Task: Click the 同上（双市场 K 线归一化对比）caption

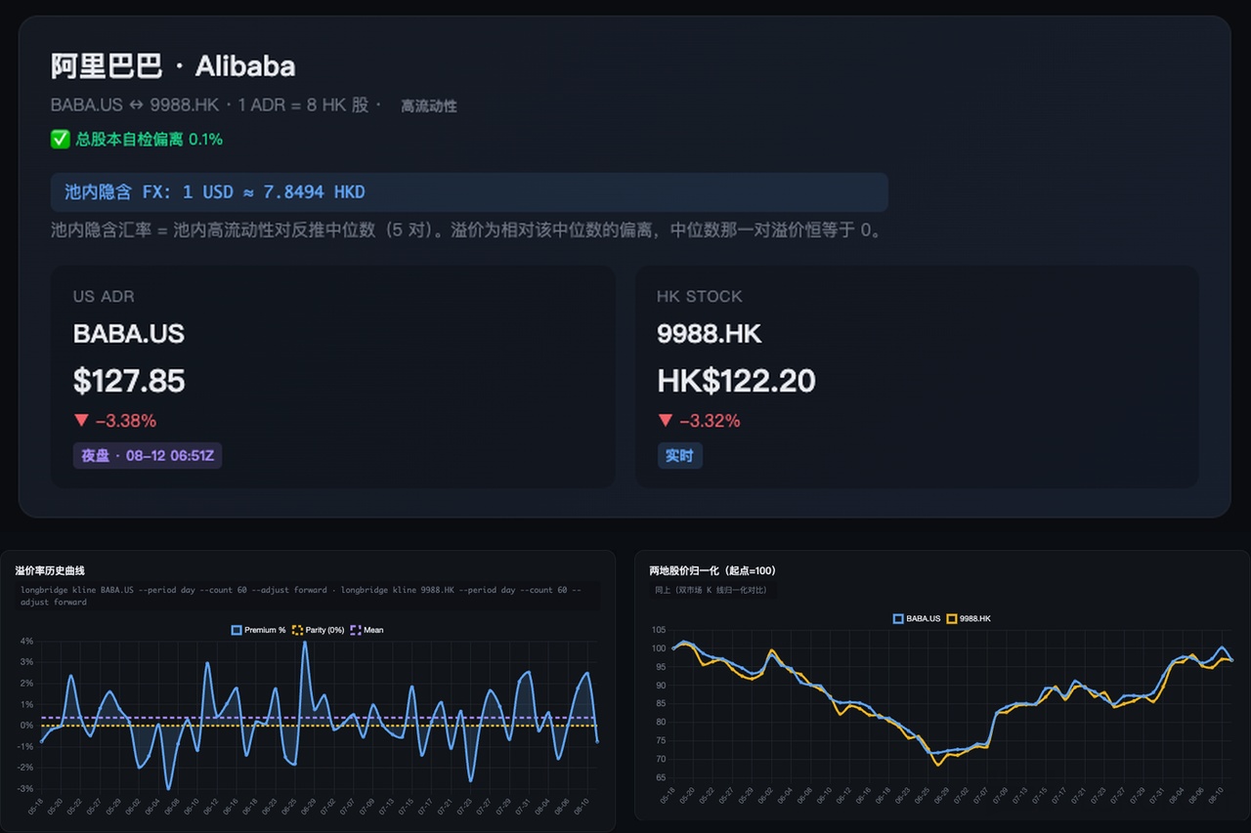Action: tap(711, 590)
